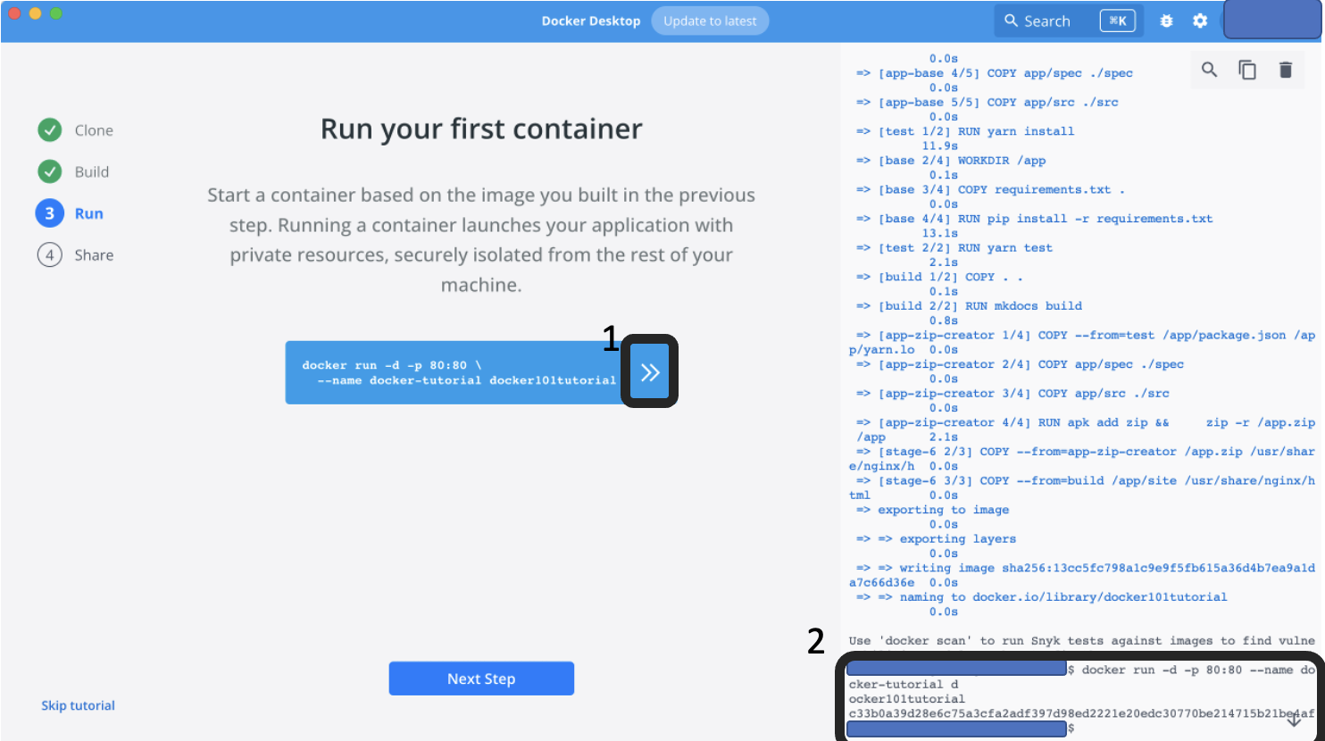Select the Run step label
This screenshot has height=741, width=1325.
click(89, 213)
